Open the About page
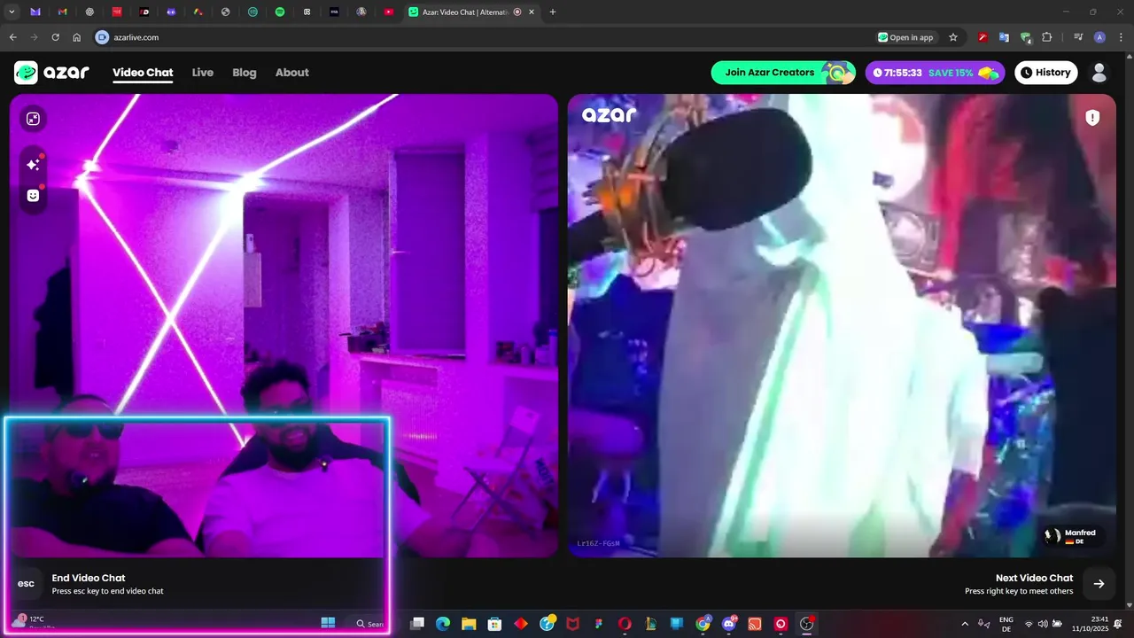 coord(291,73)
